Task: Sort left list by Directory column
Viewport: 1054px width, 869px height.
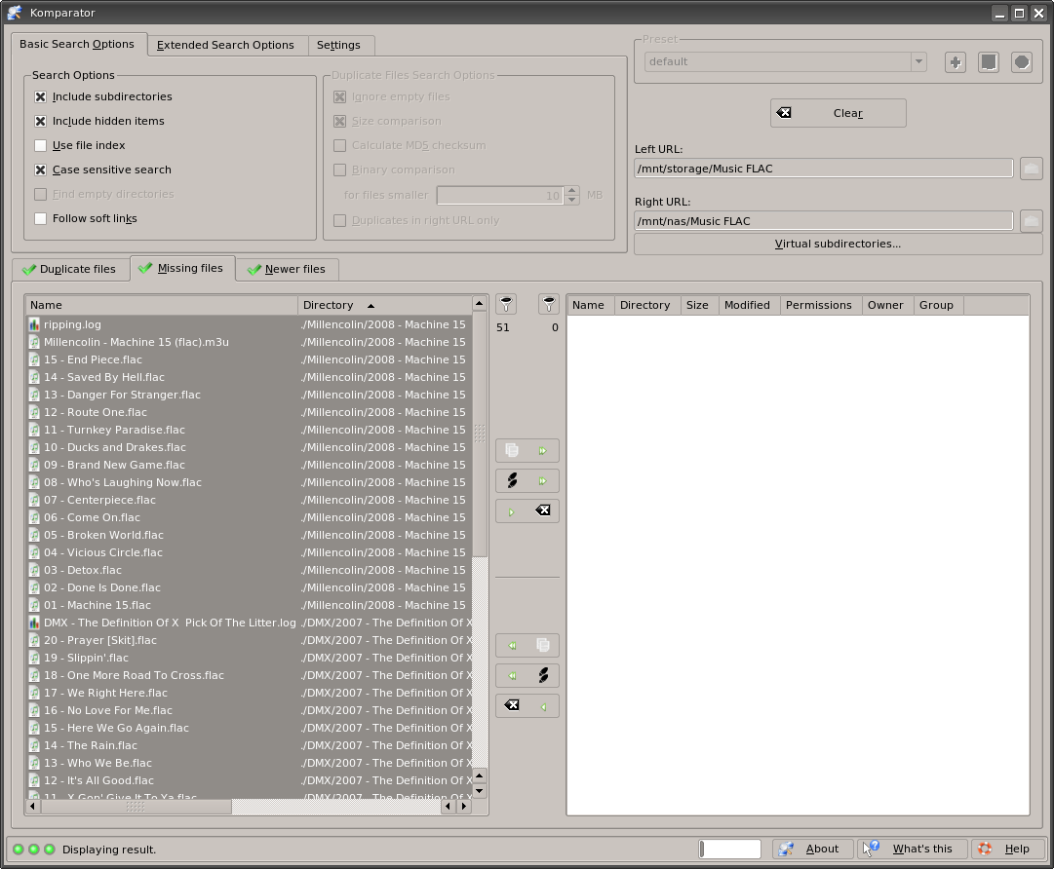Action: (384, 305)
